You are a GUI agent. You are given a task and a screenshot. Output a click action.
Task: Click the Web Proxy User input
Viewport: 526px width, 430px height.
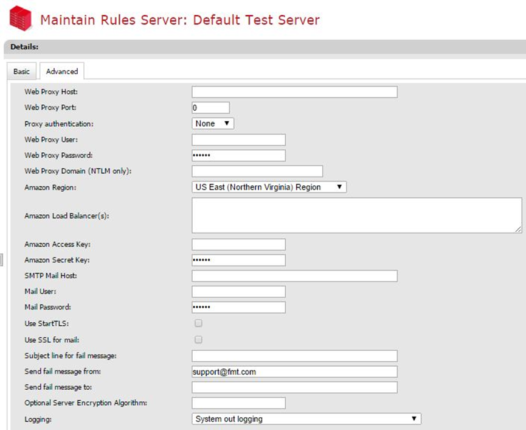238,139
